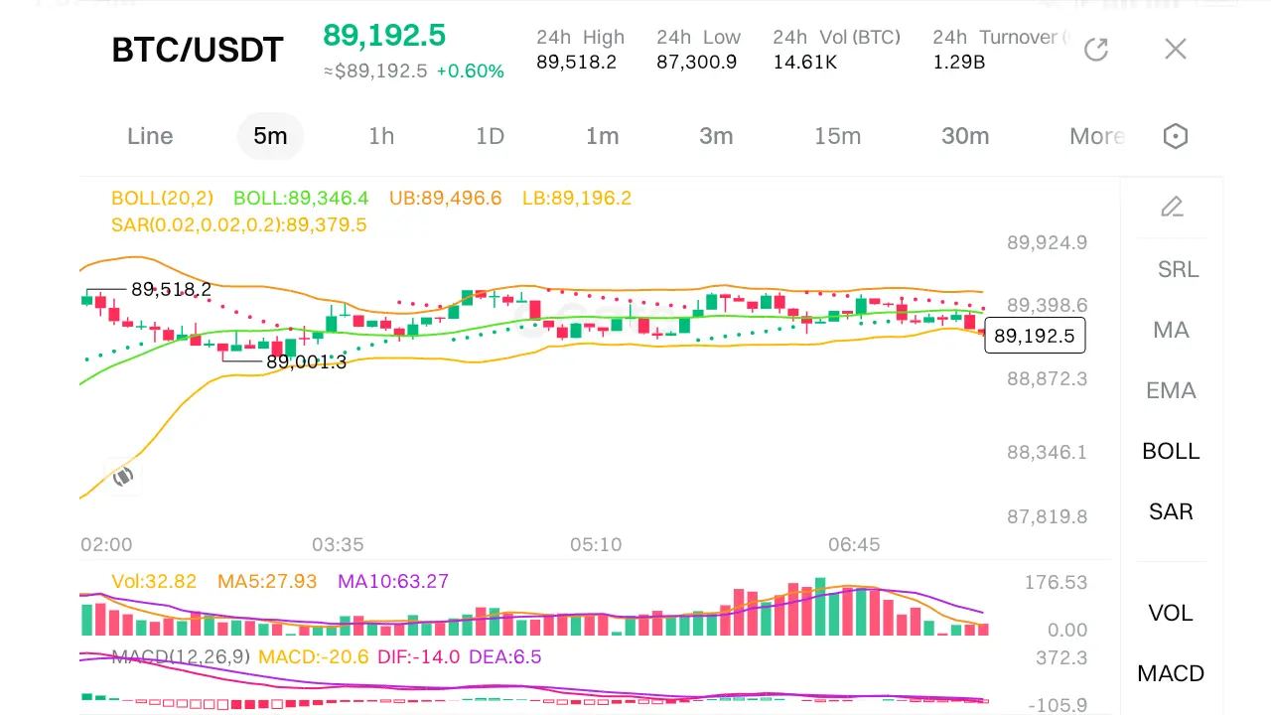Click the round logo icon on chart

[x=122, y=477]
